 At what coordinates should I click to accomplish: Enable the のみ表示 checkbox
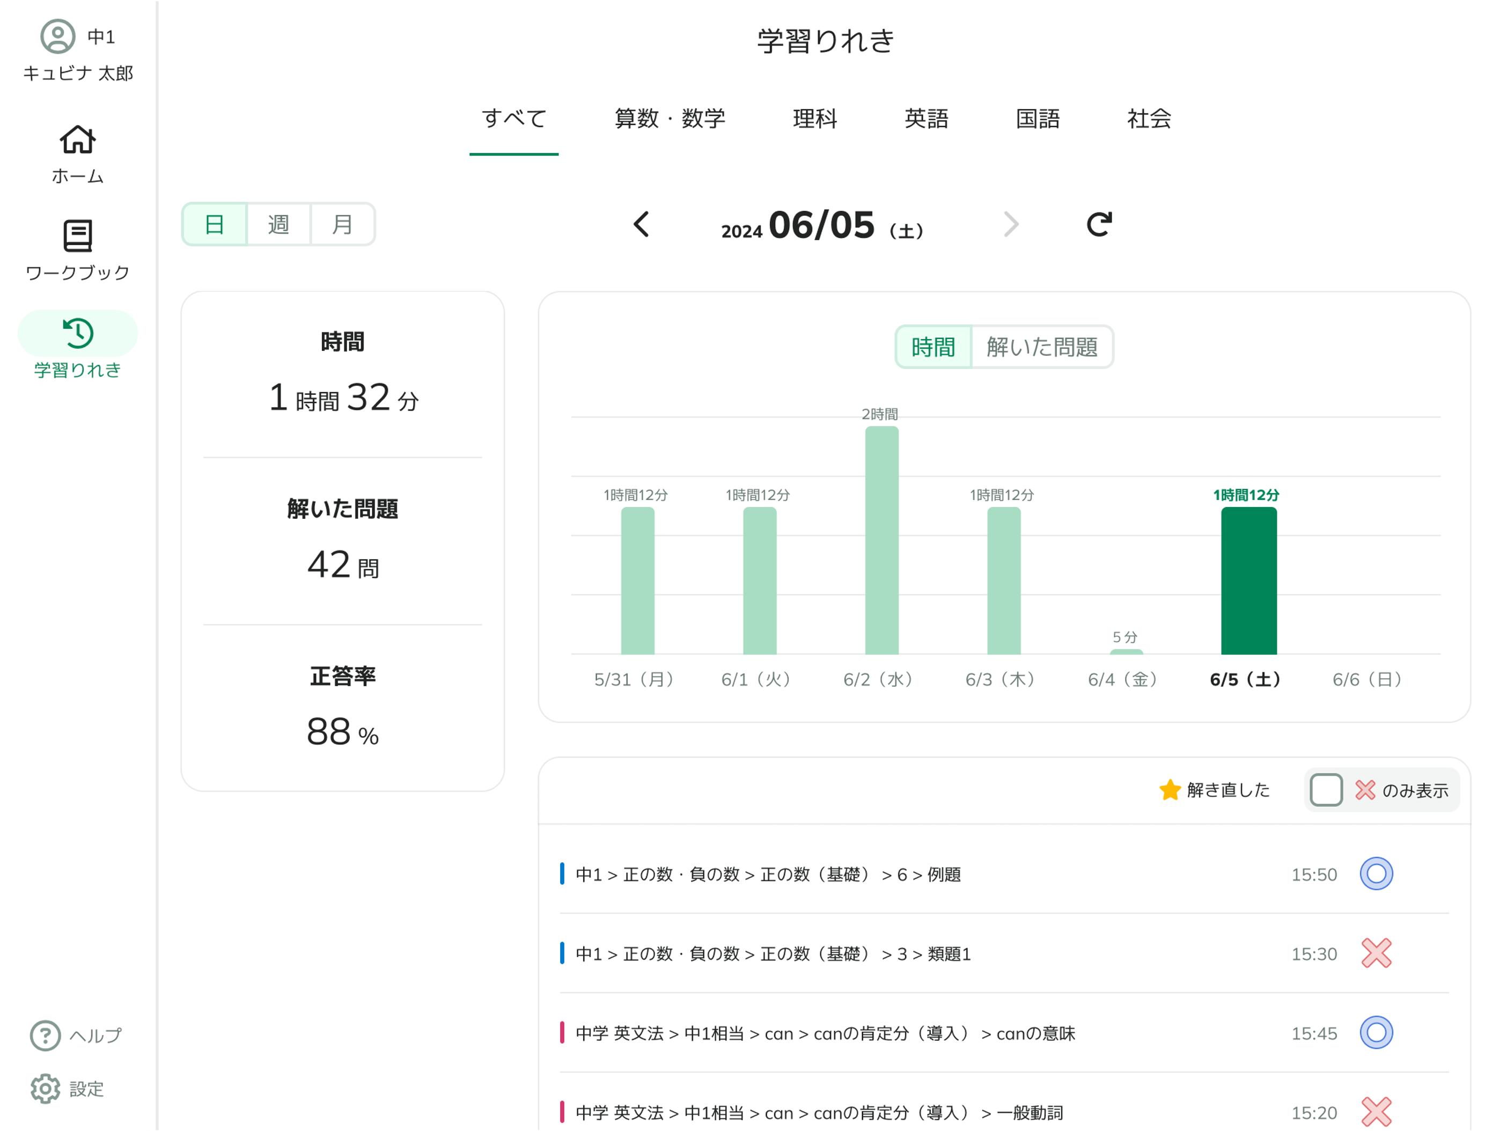(x=1325, y=790)
